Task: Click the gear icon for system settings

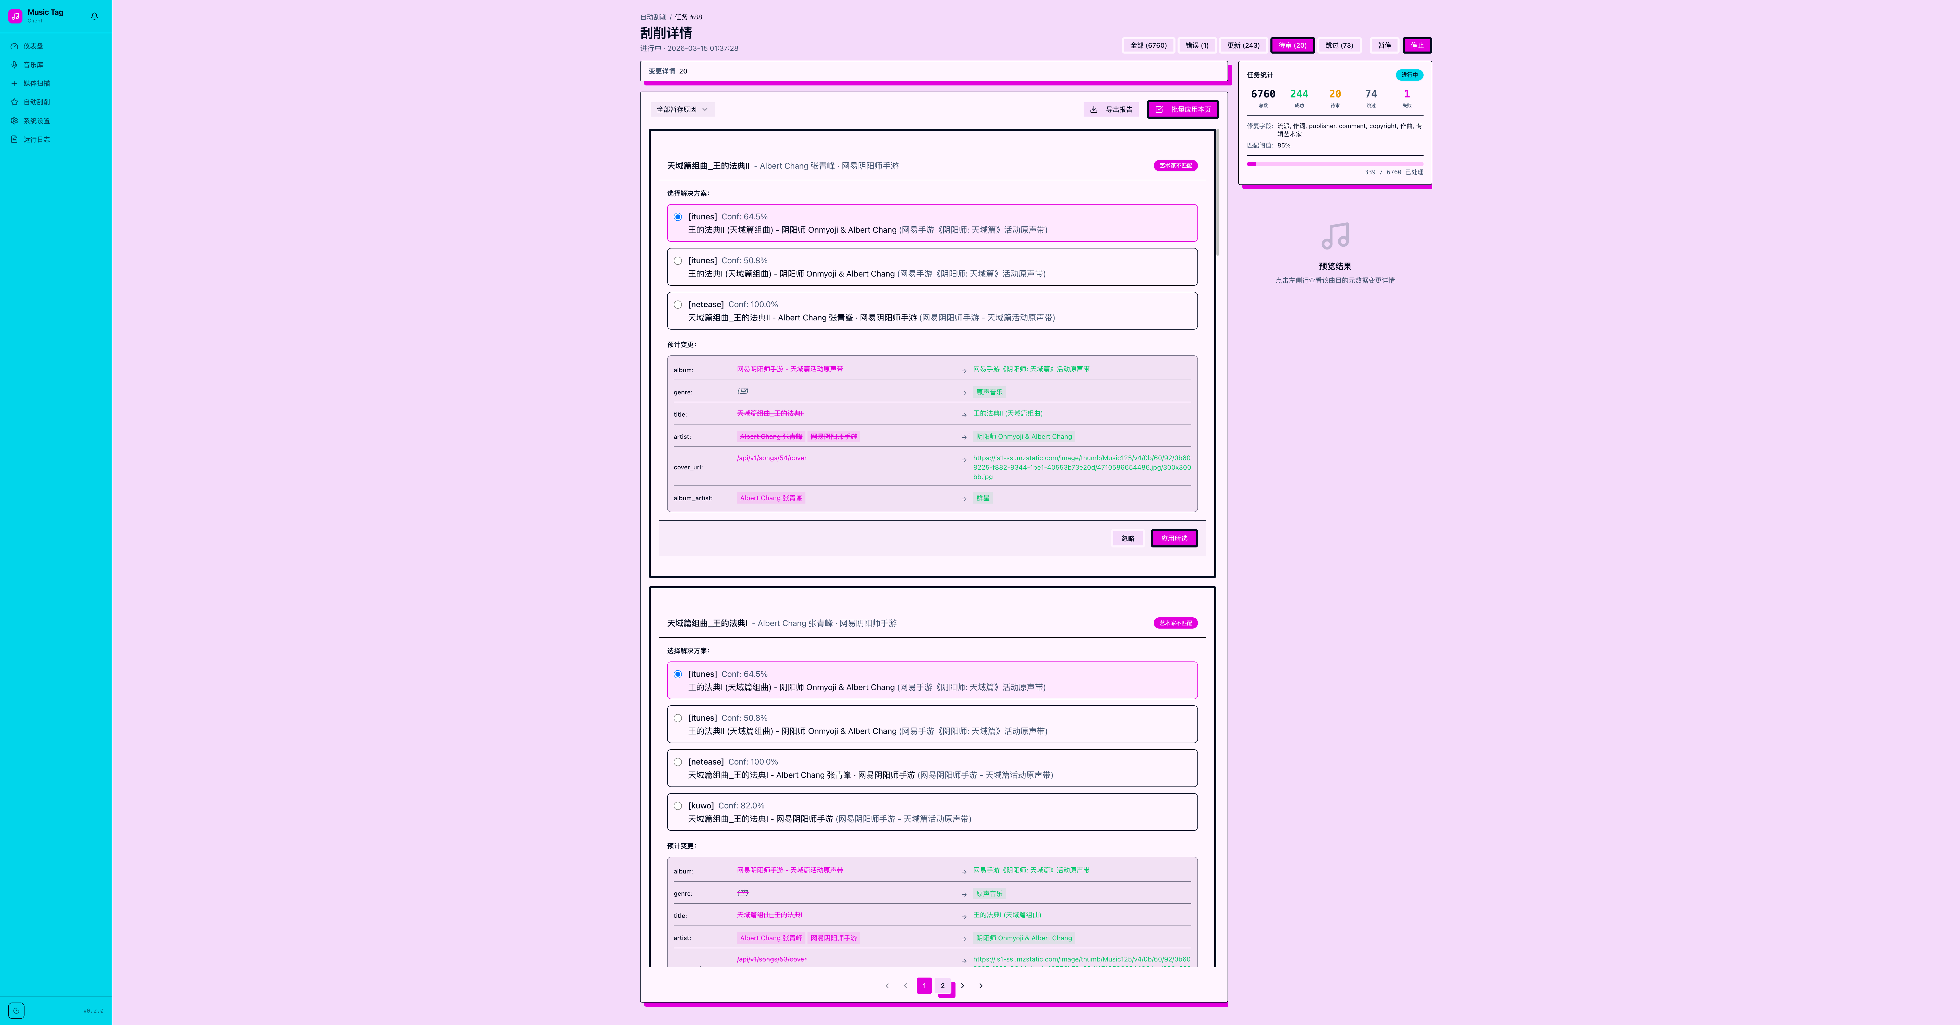Action: tap(15, 121)
